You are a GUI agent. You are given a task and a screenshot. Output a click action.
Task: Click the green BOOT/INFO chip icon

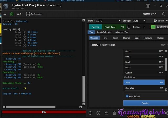tap(153, 27)
